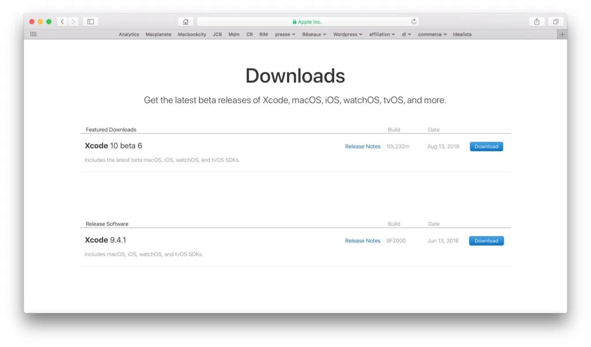Toggle the Safari sidebar
This screenshot has width=591, height=347.
pos(91,21)
